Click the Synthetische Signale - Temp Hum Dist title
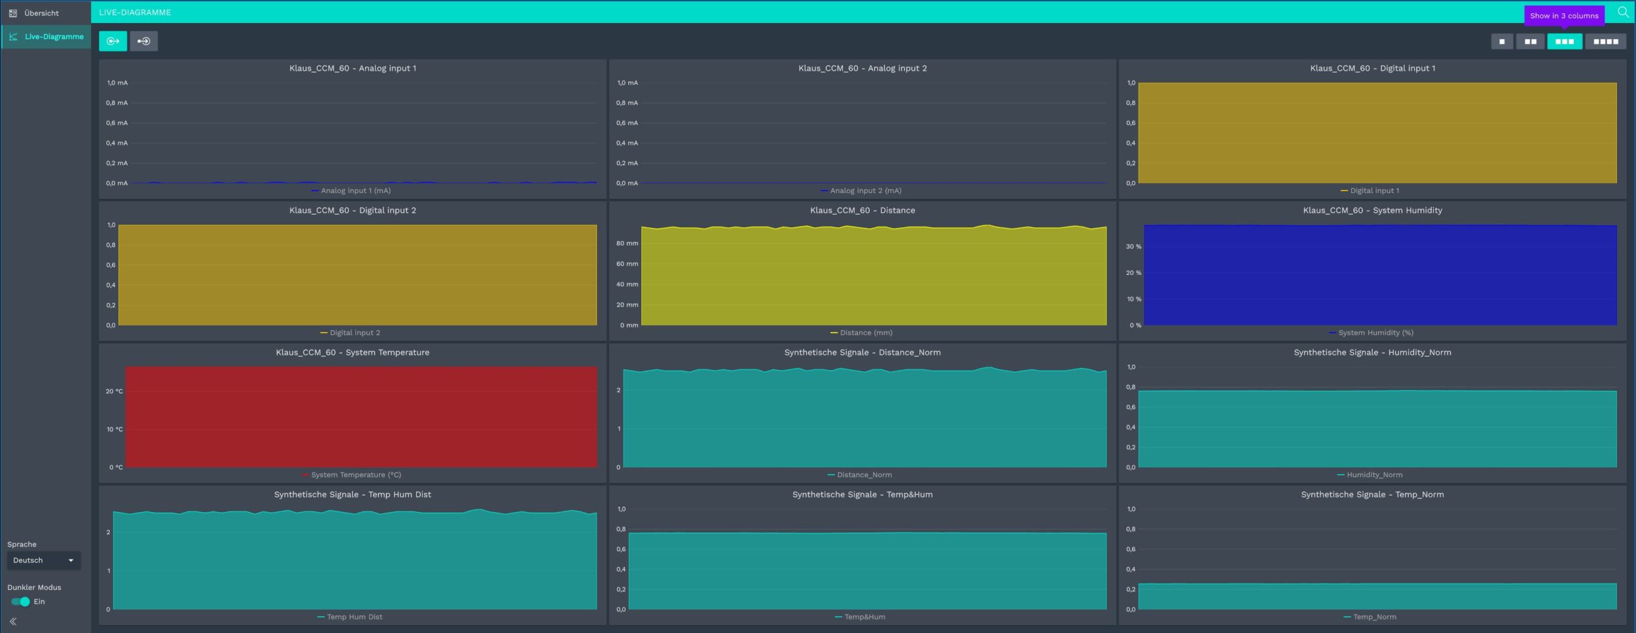This screenshot has width=1636, height=633. (353, 494)
